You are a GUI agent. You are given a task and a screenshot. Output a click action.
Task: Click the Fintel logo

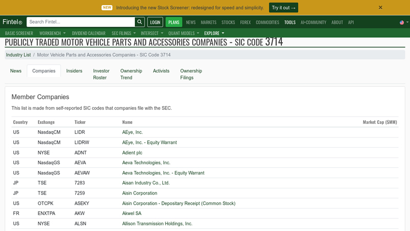pyautogui.click(x=12, y=22)
